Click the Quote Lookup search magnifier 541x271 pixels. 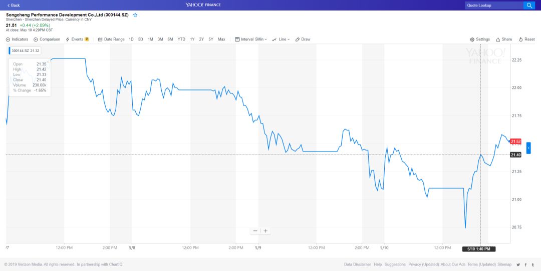tap(529, 5)
